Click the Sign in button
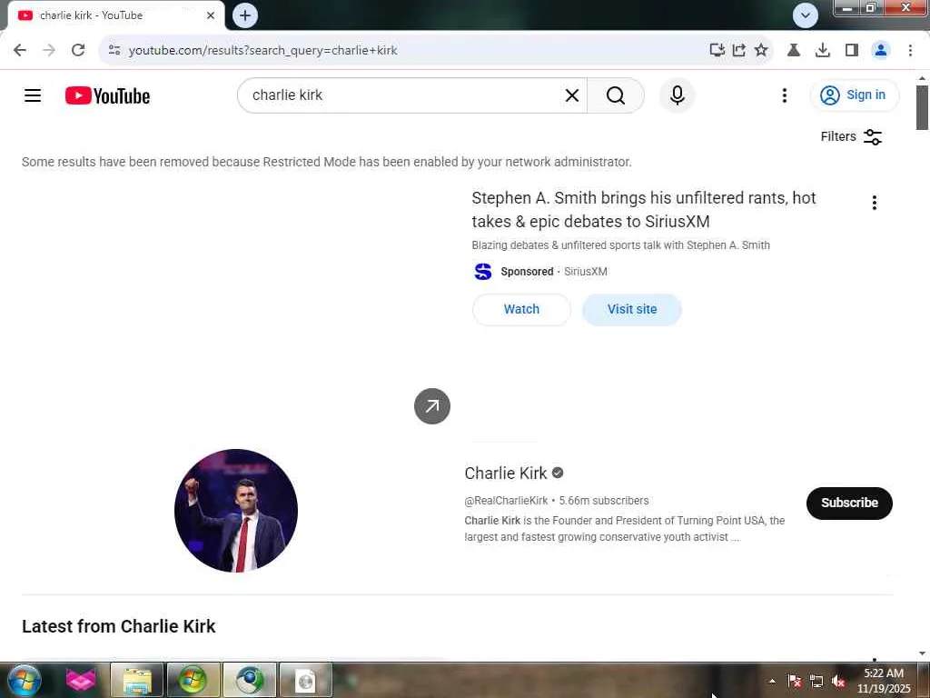This screenshot has height=698, width=930. [x=854, y=95]
